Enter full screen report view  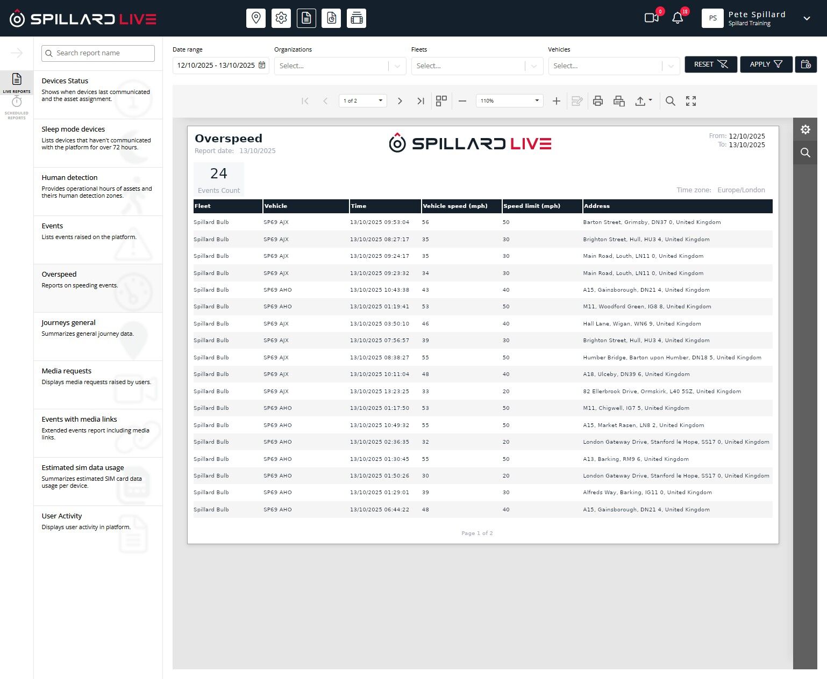point(691,101)
